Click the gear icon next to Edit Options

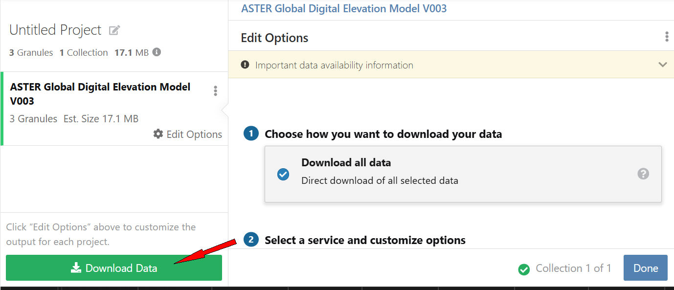point(158,134)
